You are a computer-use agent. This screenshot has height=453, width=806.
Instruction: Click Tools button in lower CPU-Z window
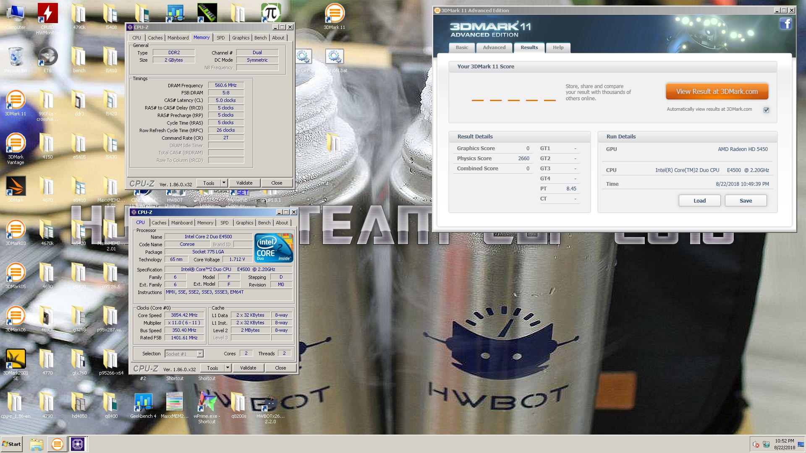[212, 368]
